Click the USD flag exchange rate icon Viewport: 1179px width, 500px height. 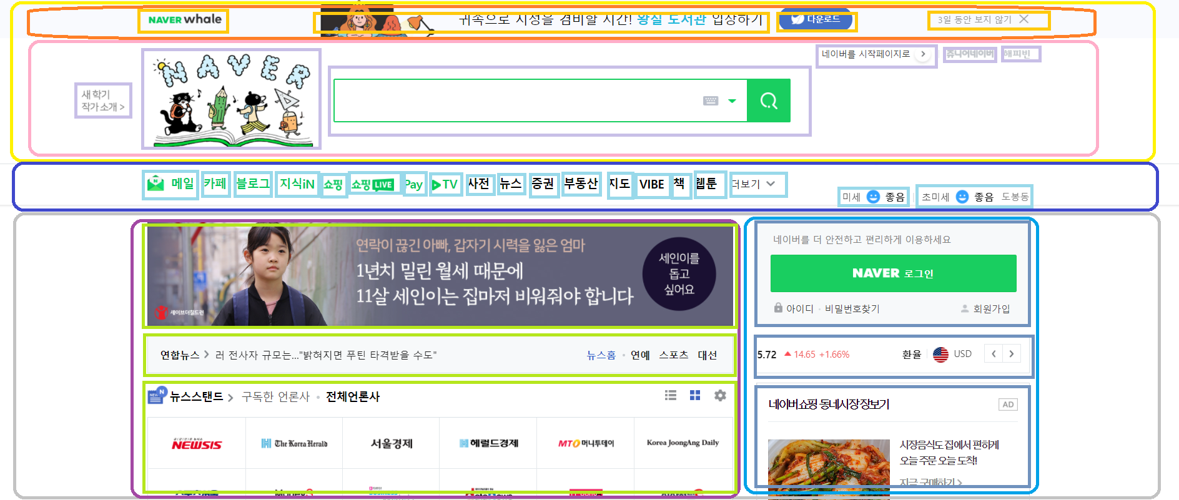pos(940,355)
